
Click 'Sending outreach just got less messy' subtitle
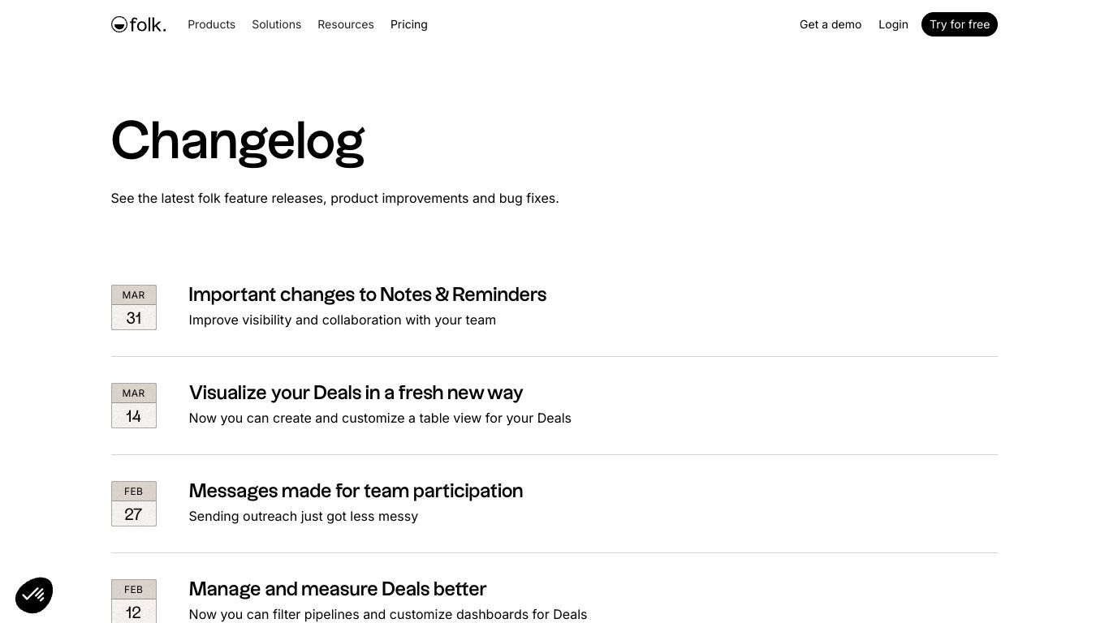[x=304, y=517]
